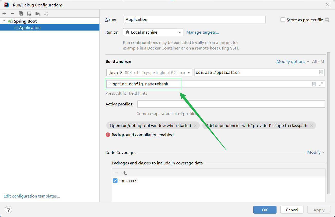Click Manage targets link
The height and width of the screenshot is (217, 335).
pos(202,32)
